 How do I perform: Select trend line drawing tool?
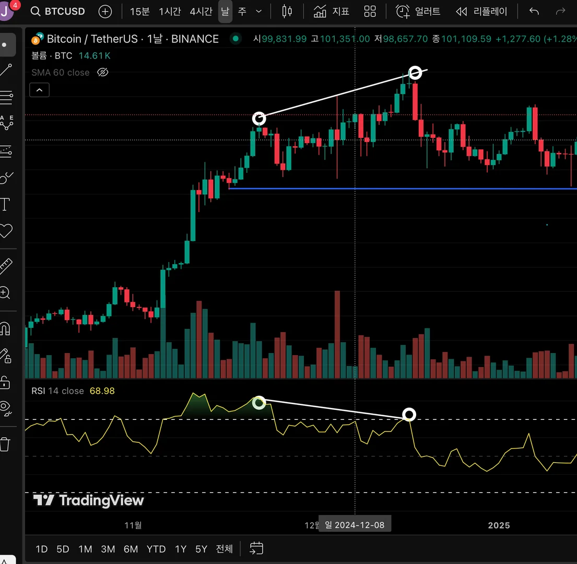click(6, 70)
